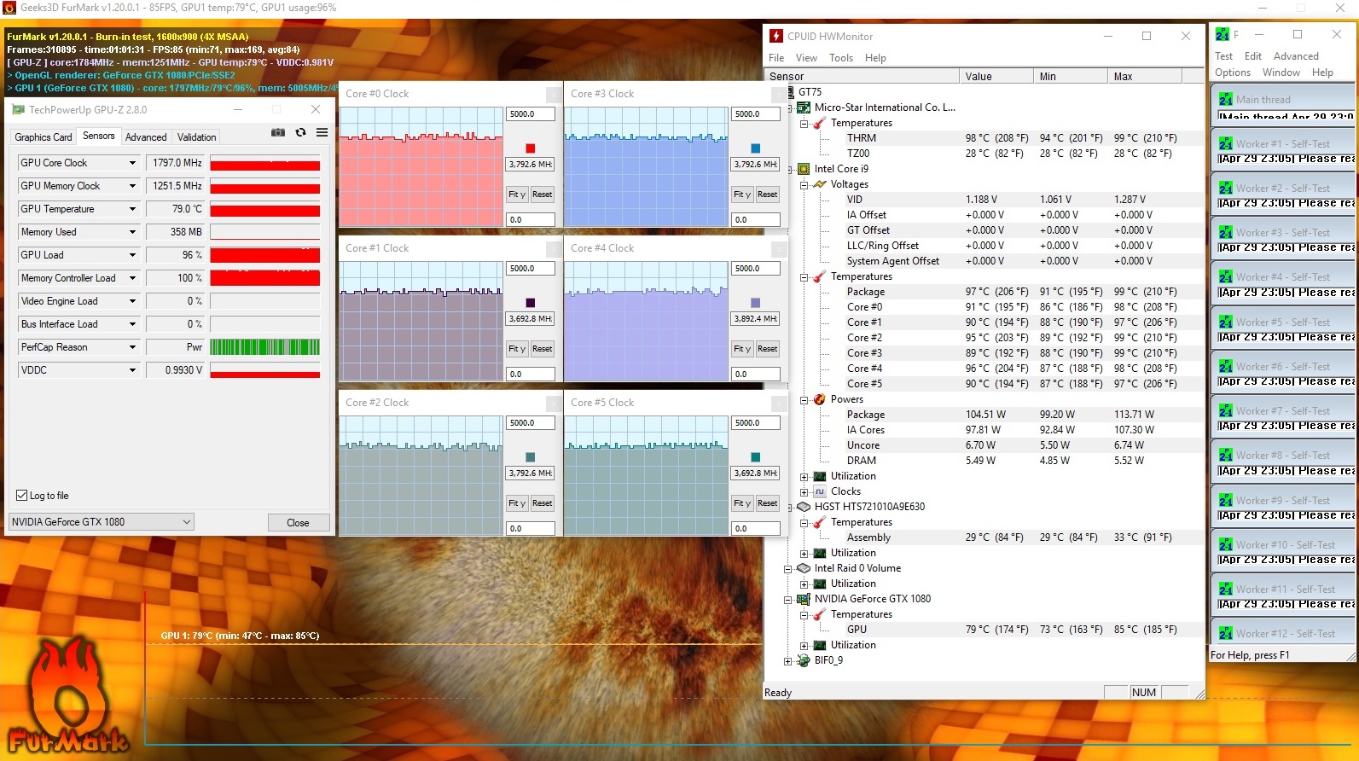The height and width of the screenshot is (761, 1359).
Task: Click the Utilization icon under NVIDIA GeForce GTX 1080
Action: click(820, 645)
